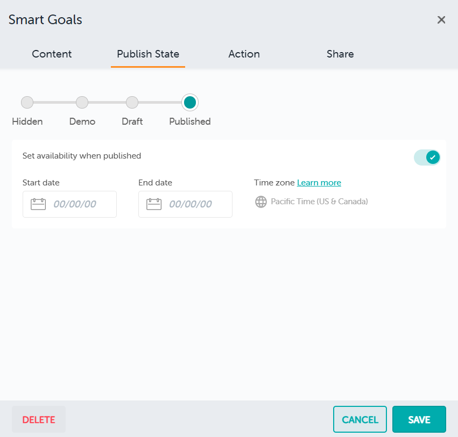Click the CANCEL button

[x=360, y=419]
